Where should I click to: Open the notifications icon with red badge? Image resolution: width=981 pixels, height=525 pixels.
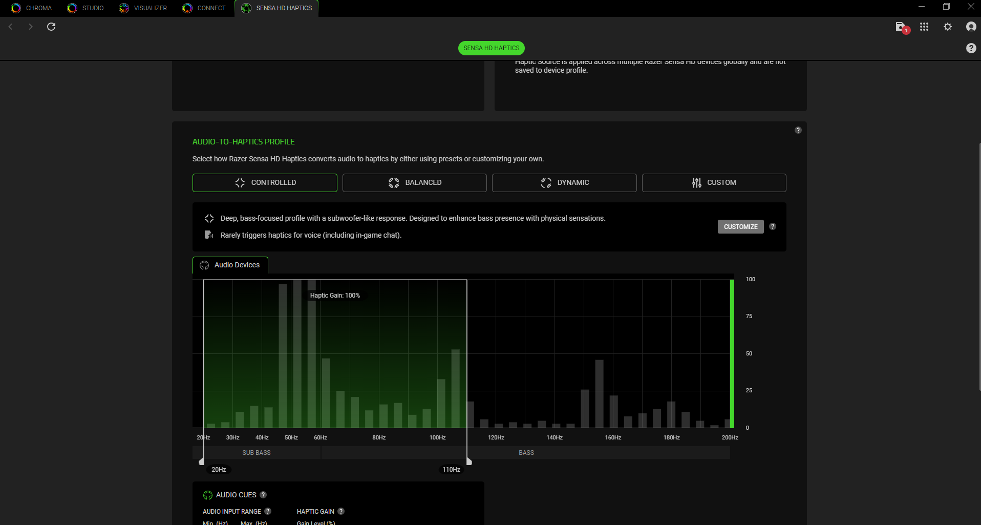[x=901, y=27]
